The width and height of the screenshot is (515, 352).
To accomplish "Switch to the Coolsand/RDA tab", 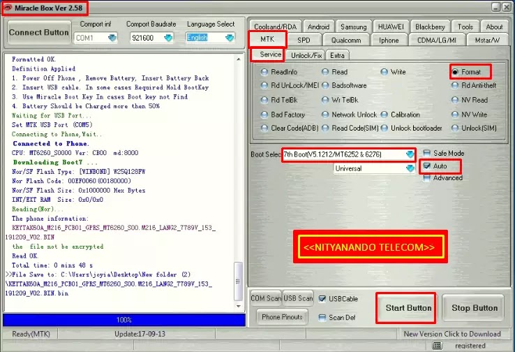I will [275, 27].
